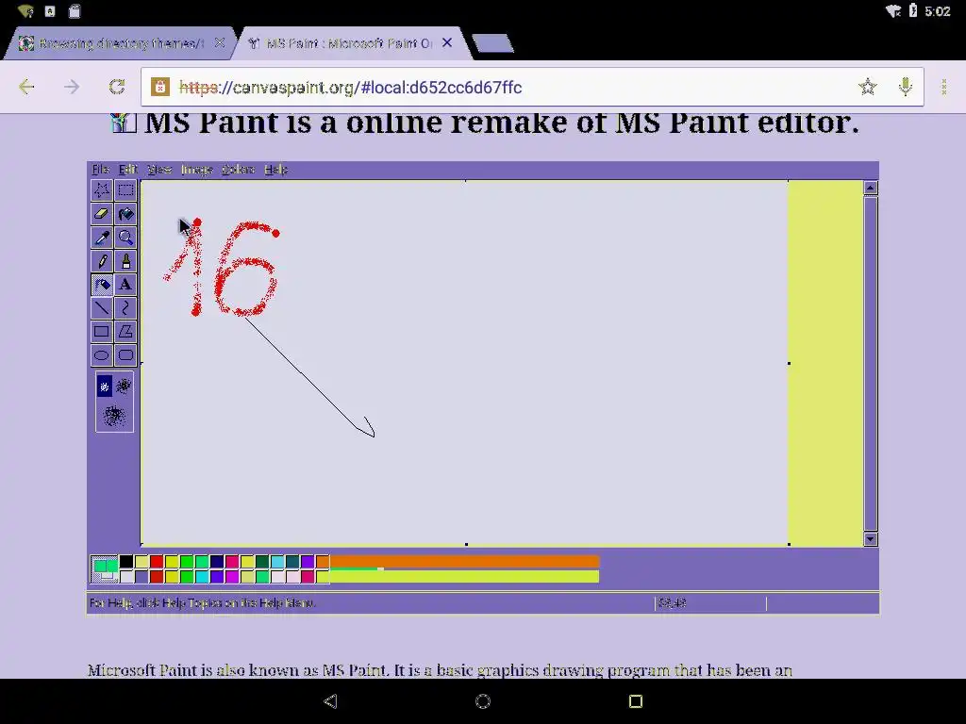Pick the Fill With Color bucket tool
Screen dimensions: 966x724
point(125,214)
